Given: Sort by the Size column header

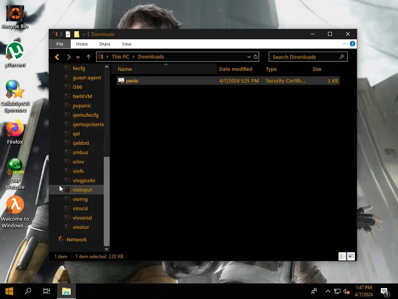Looking at the screenshot, I should [x=317, y=69].
